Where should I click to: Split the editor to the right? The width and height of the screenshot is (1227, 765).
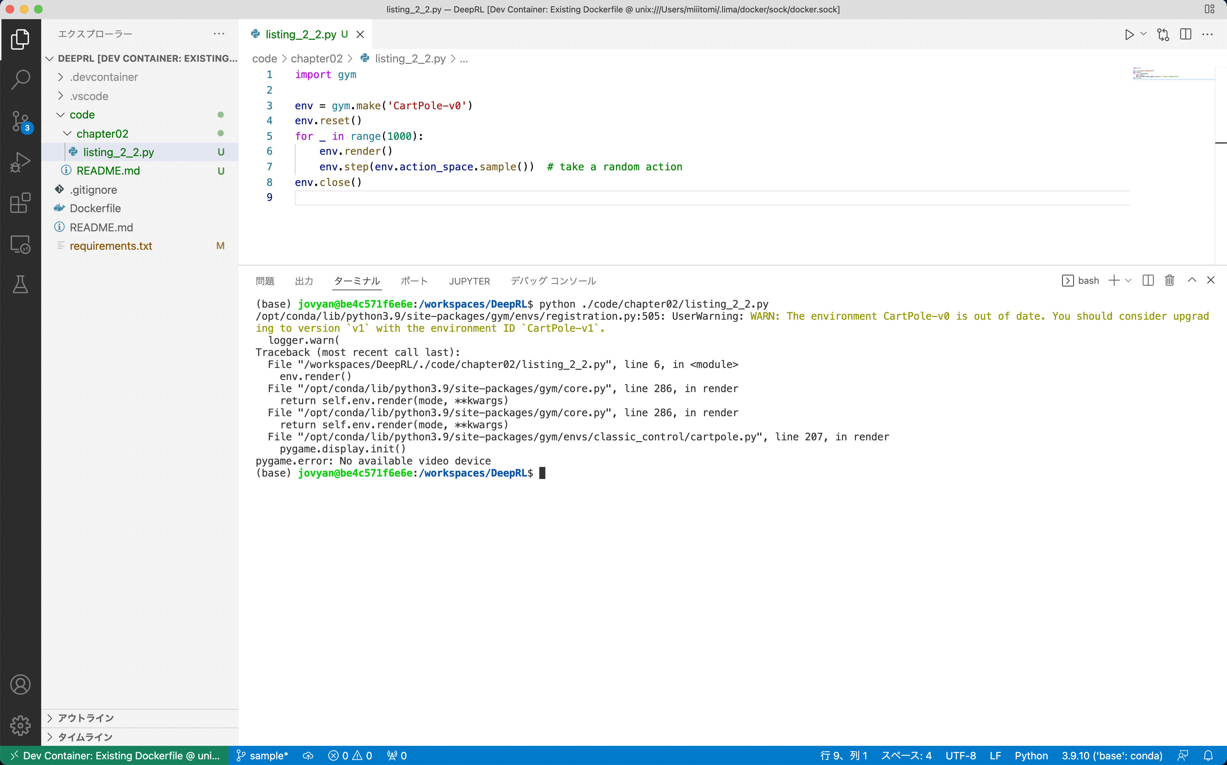[x=1185, y=34]
